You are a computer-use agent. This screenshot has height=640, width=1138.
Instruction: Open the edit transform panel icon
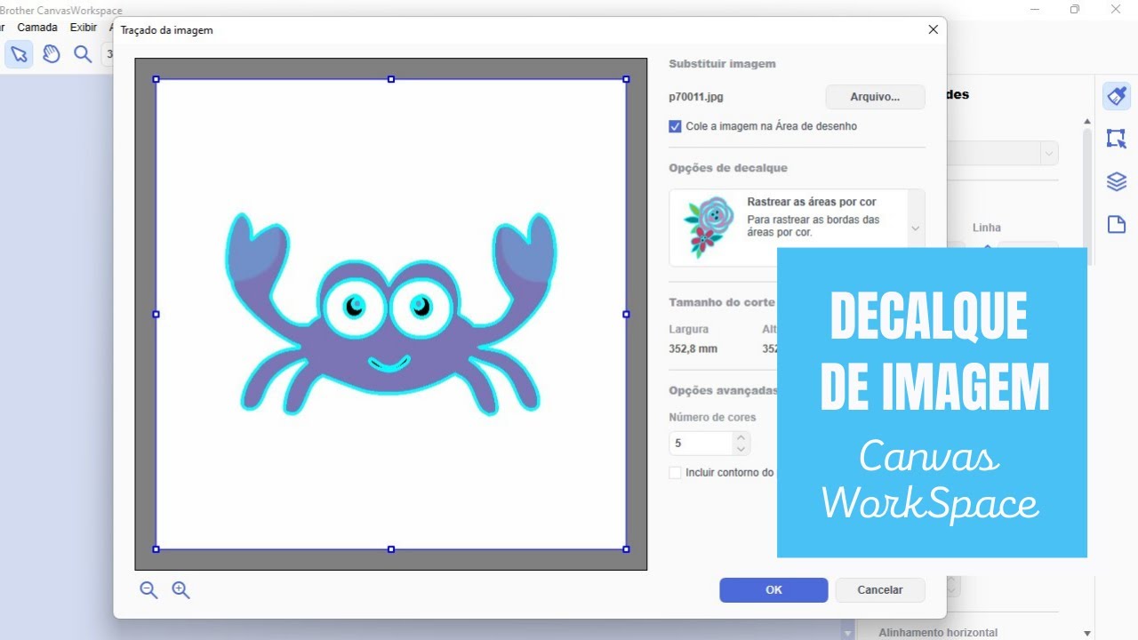(1117, 138)
